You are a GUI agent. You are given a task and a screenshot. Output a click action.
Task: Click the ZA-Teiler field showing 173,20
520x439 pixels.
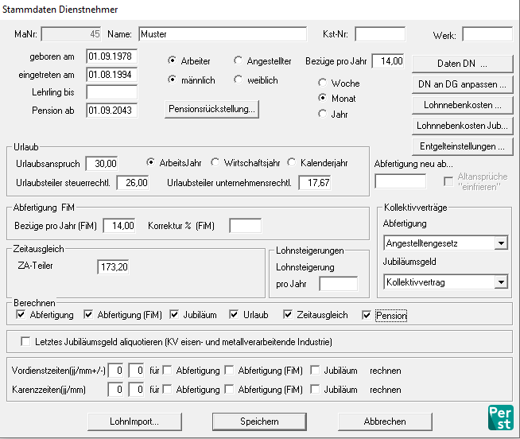click(113, 266)
